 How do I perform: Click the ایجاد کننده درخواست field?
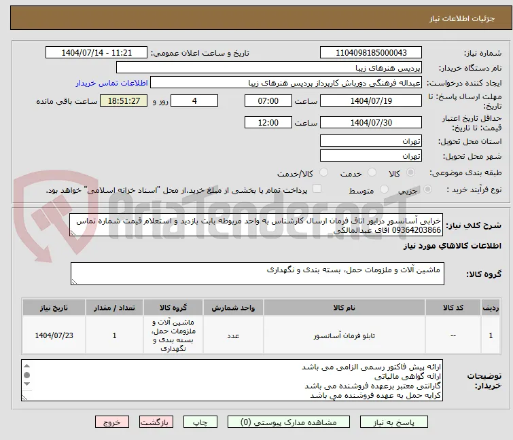286,83
